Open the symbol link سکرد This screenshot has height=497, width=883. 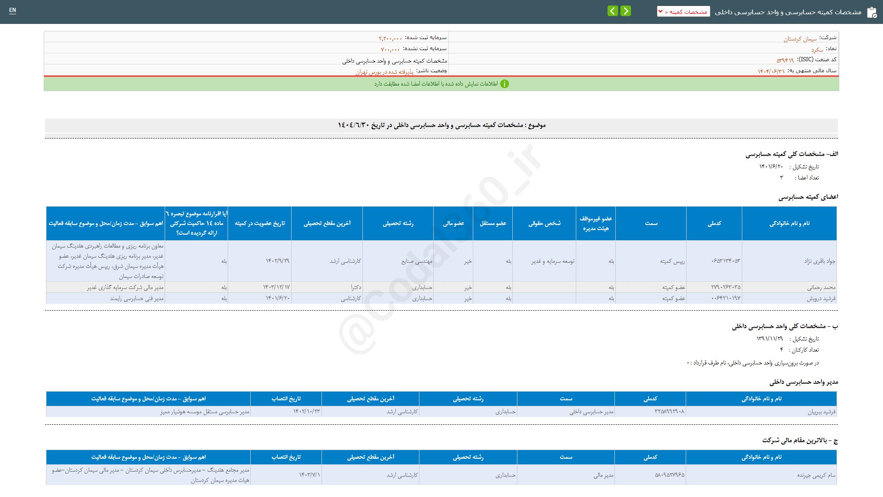click(x=817, y=49)
